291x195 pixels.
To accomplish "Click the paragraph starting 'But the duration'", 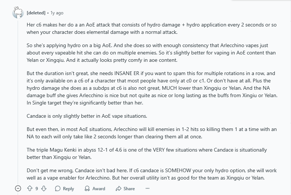I will coord(152,88).
